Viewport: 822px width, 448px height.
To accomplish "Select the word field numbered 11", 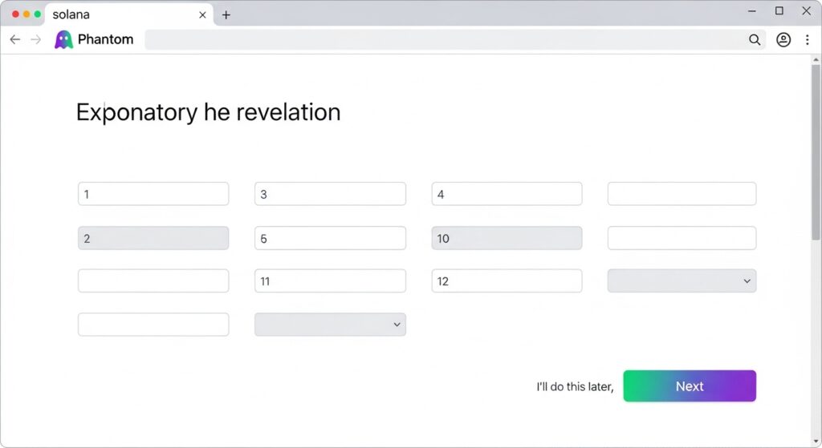I will coord(330,281).
